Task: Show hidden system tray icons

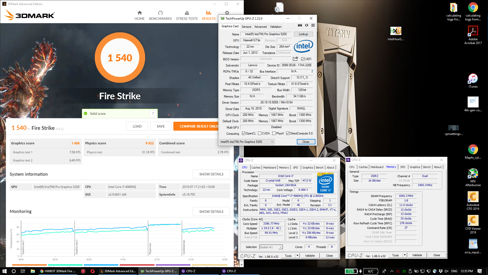Action: (392, 271)
